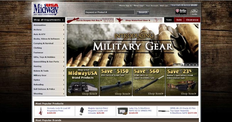Expand the Gifts, Toys & Hobbies arrow
This screenshot has width=232, height=122.
(64, 57)
